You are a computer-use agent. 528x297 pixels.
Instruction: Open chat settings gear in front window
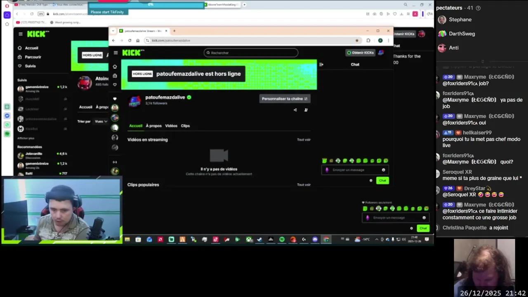tap(371, 181)
